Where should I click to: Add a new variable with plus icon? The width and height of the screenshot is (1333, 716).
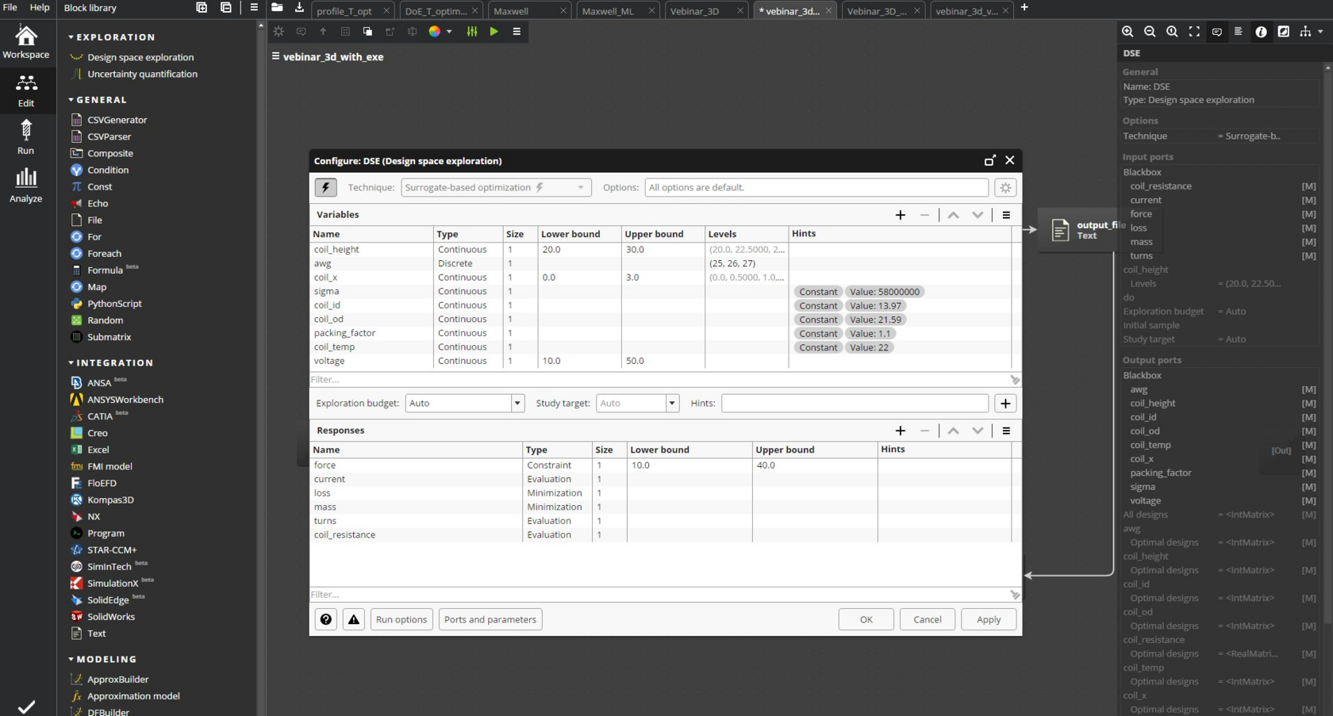click(900, 215)
